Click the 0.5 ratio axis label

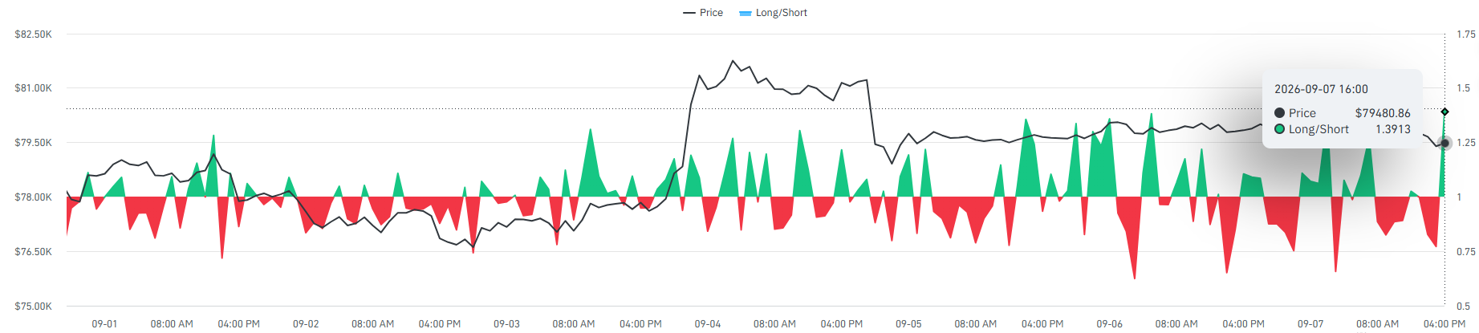pyautogui.click(x=1464, y=307)
